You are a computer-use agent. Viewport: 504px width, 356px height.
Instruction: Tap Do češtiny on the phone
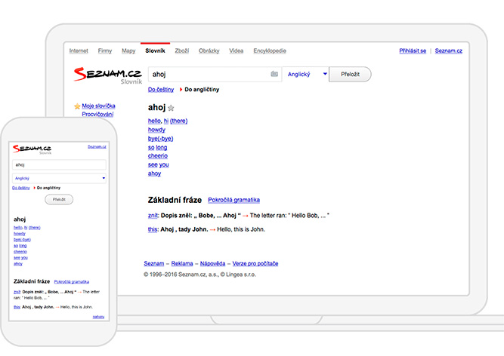click(x=21, y=188)
